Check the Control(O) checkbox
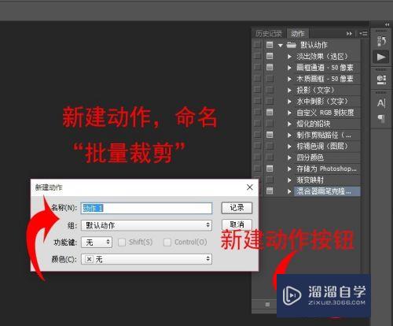Viewport: 393px width, 326px height. (x=167, y=242)
